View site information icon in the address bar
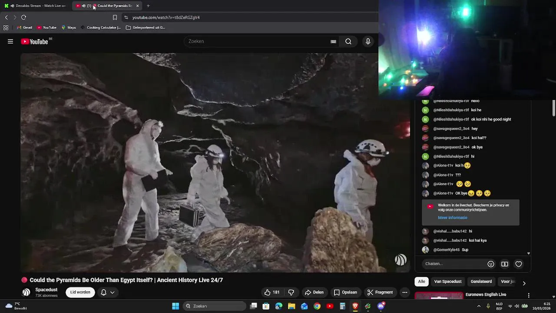The image size is (556, 313). click(126, 17)
